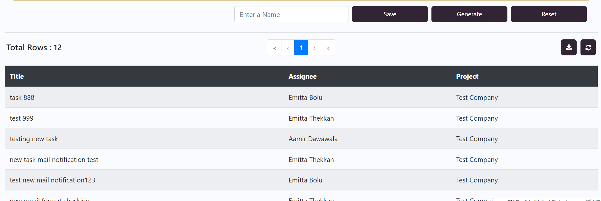Screen dimensions: 601x201
Task: Sort by the Title column header
Action: 17,76
